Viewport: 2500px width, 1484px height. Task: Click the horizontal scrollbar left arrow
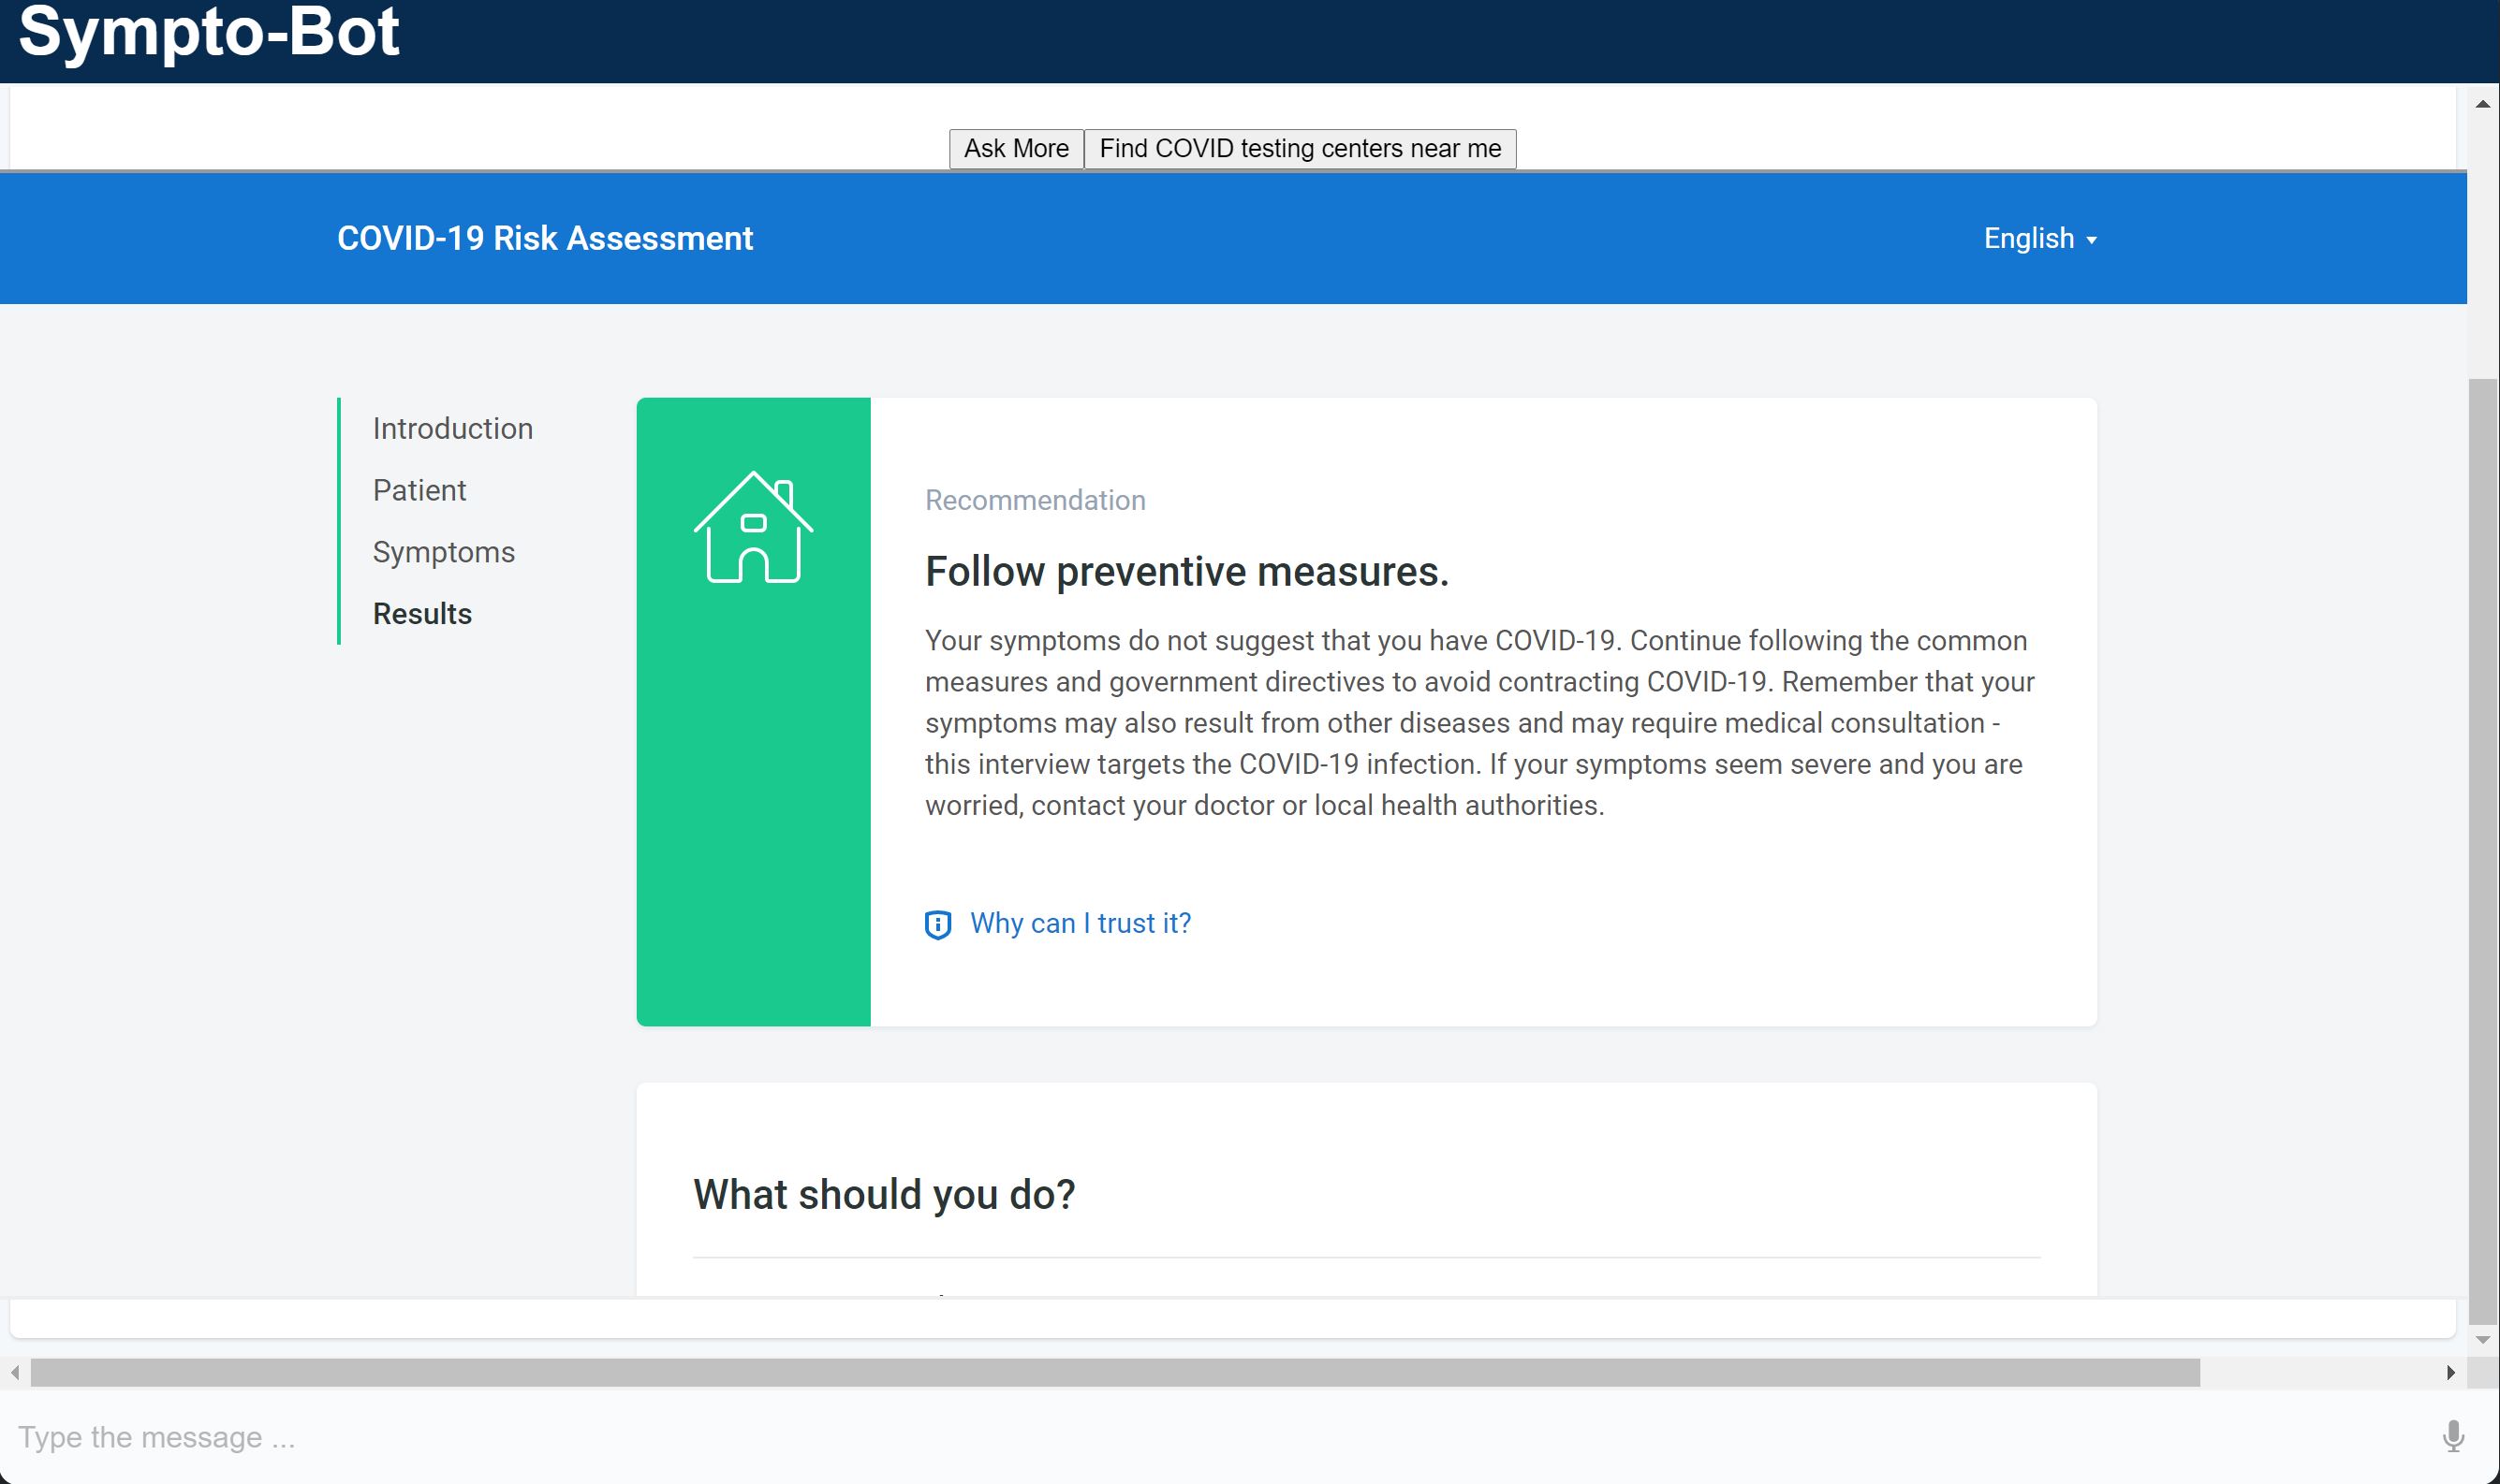[15, 1372]
